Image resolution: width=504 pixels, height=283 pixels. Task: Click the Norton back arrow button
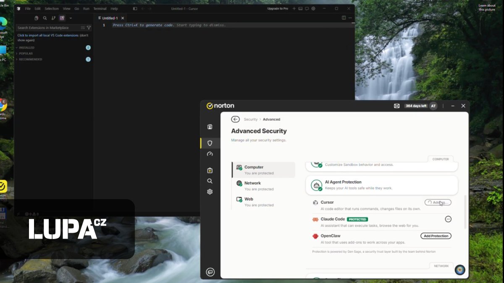point(235,119)
